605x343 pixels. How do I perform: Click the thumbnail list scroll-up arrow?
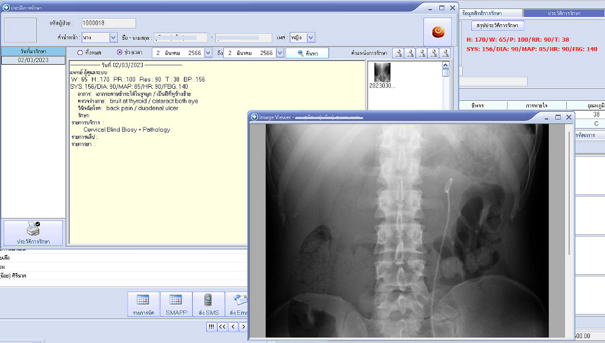(446, 65)
